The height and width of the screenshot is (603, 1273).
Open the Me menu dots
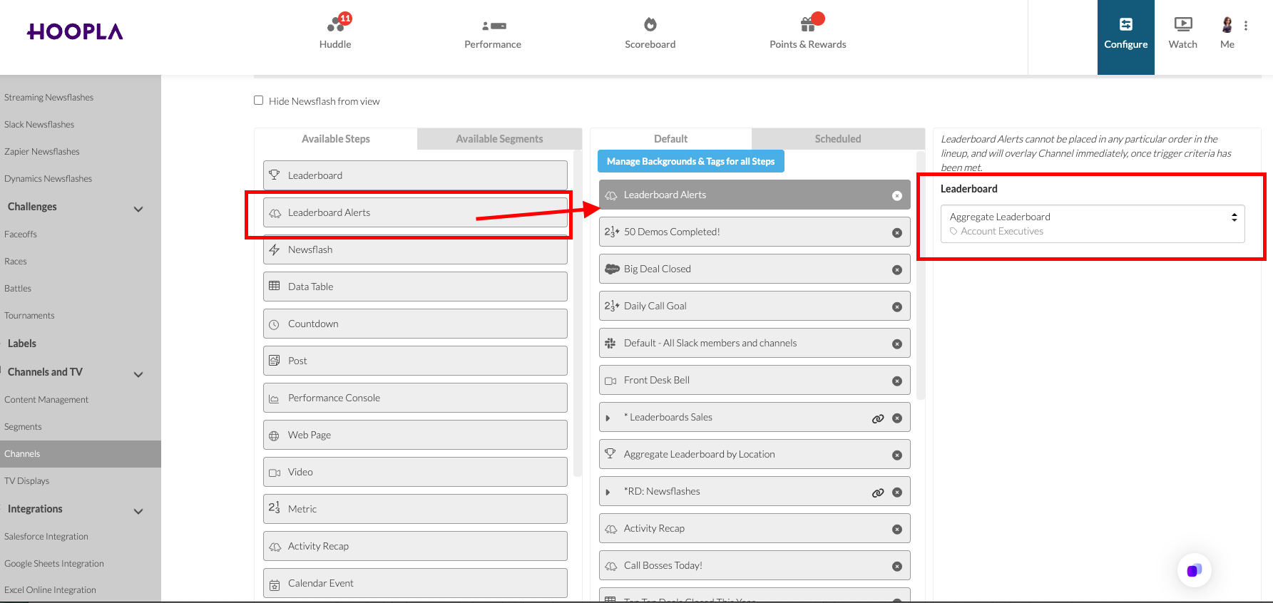click(x=1246, y=26)
